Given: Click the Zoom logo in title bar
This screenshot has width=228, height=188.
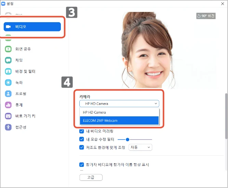Looking at the screenshot, I should pos(3,4).
